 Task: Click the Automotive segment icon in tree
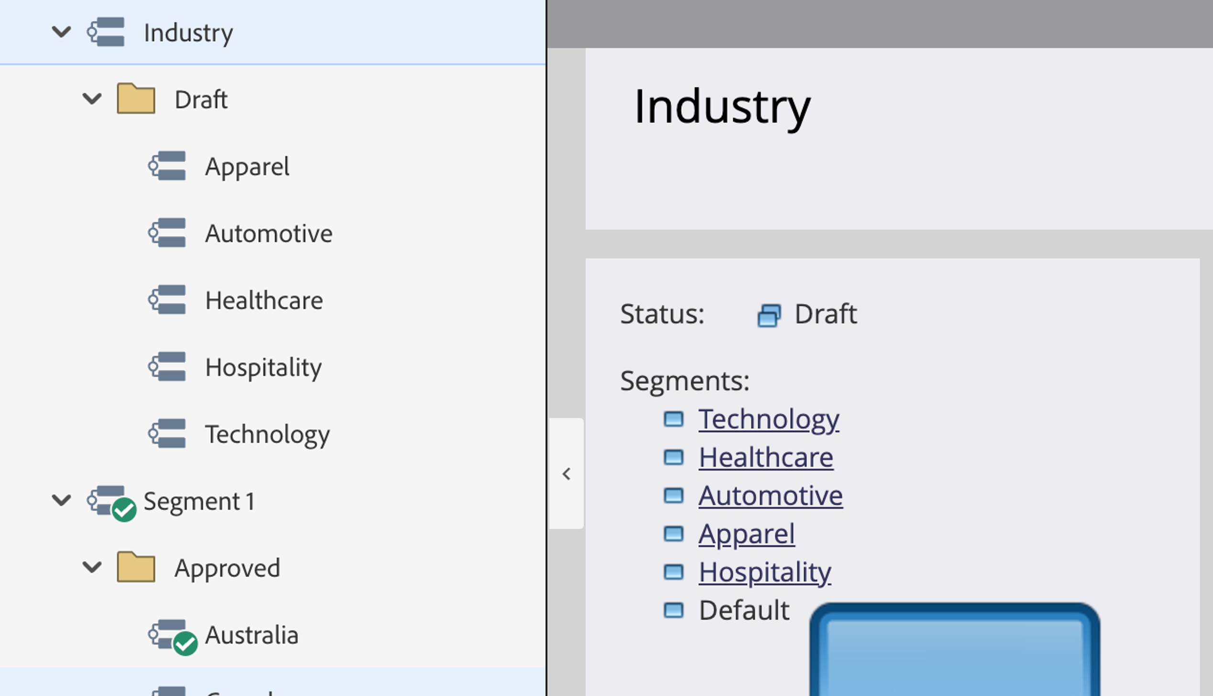point(167,233)
